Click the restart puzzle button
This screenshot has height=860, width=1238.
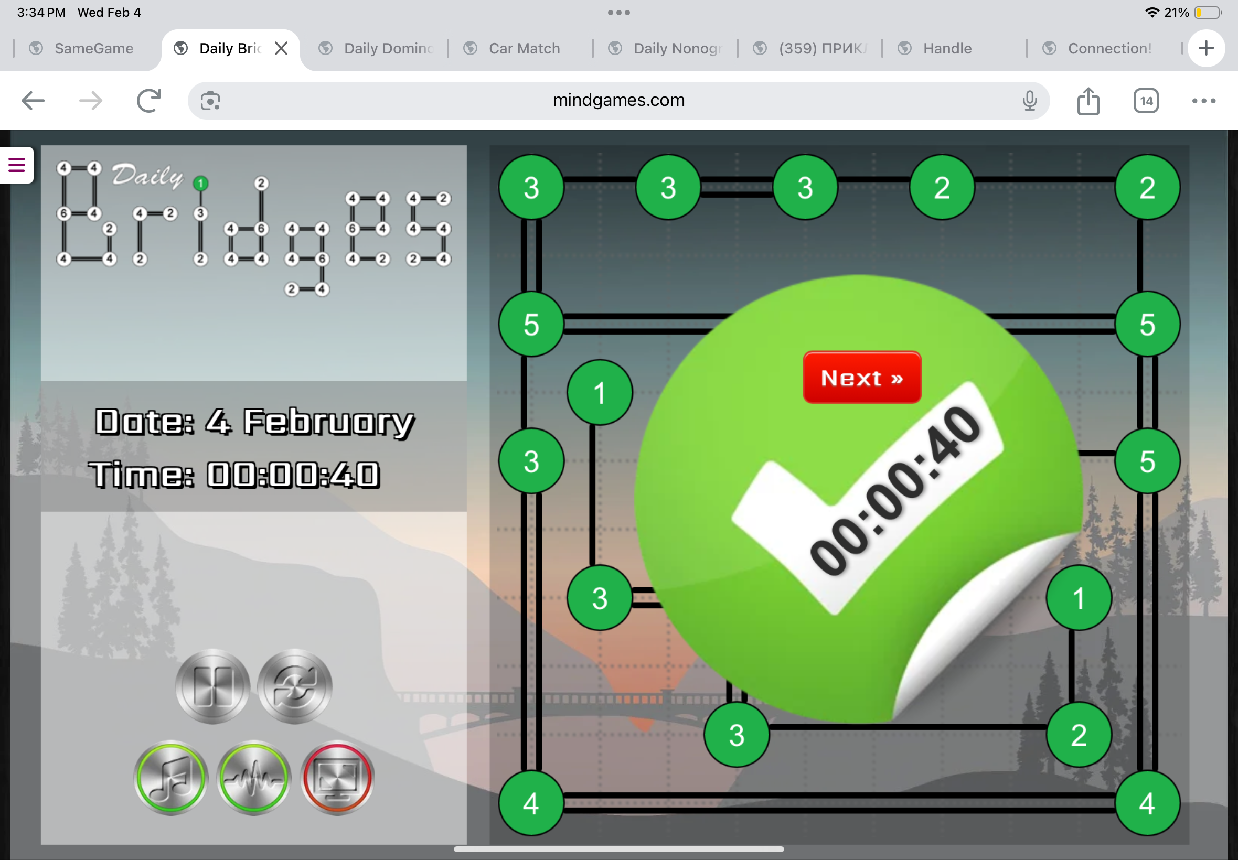[x=295, y=686]
